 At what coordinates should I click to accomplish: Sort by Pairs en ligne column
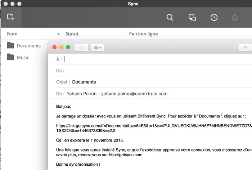point(143,34)
